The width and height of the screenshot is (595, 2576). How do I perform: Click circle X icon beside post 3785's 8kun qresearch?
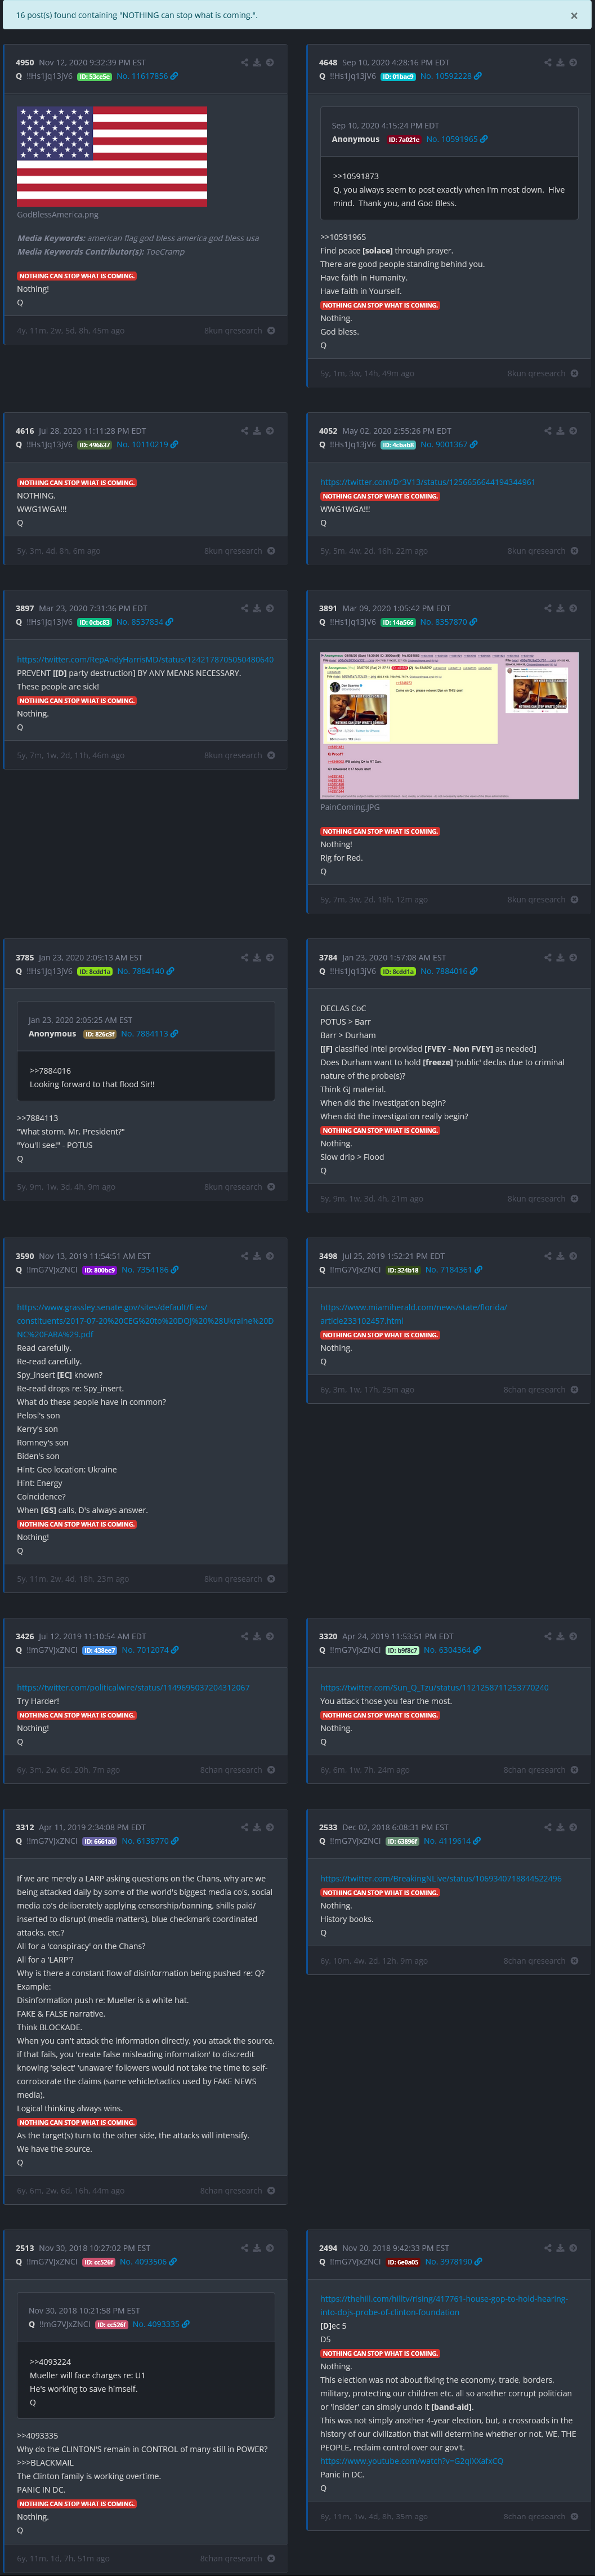click(x=271, y=1187)
